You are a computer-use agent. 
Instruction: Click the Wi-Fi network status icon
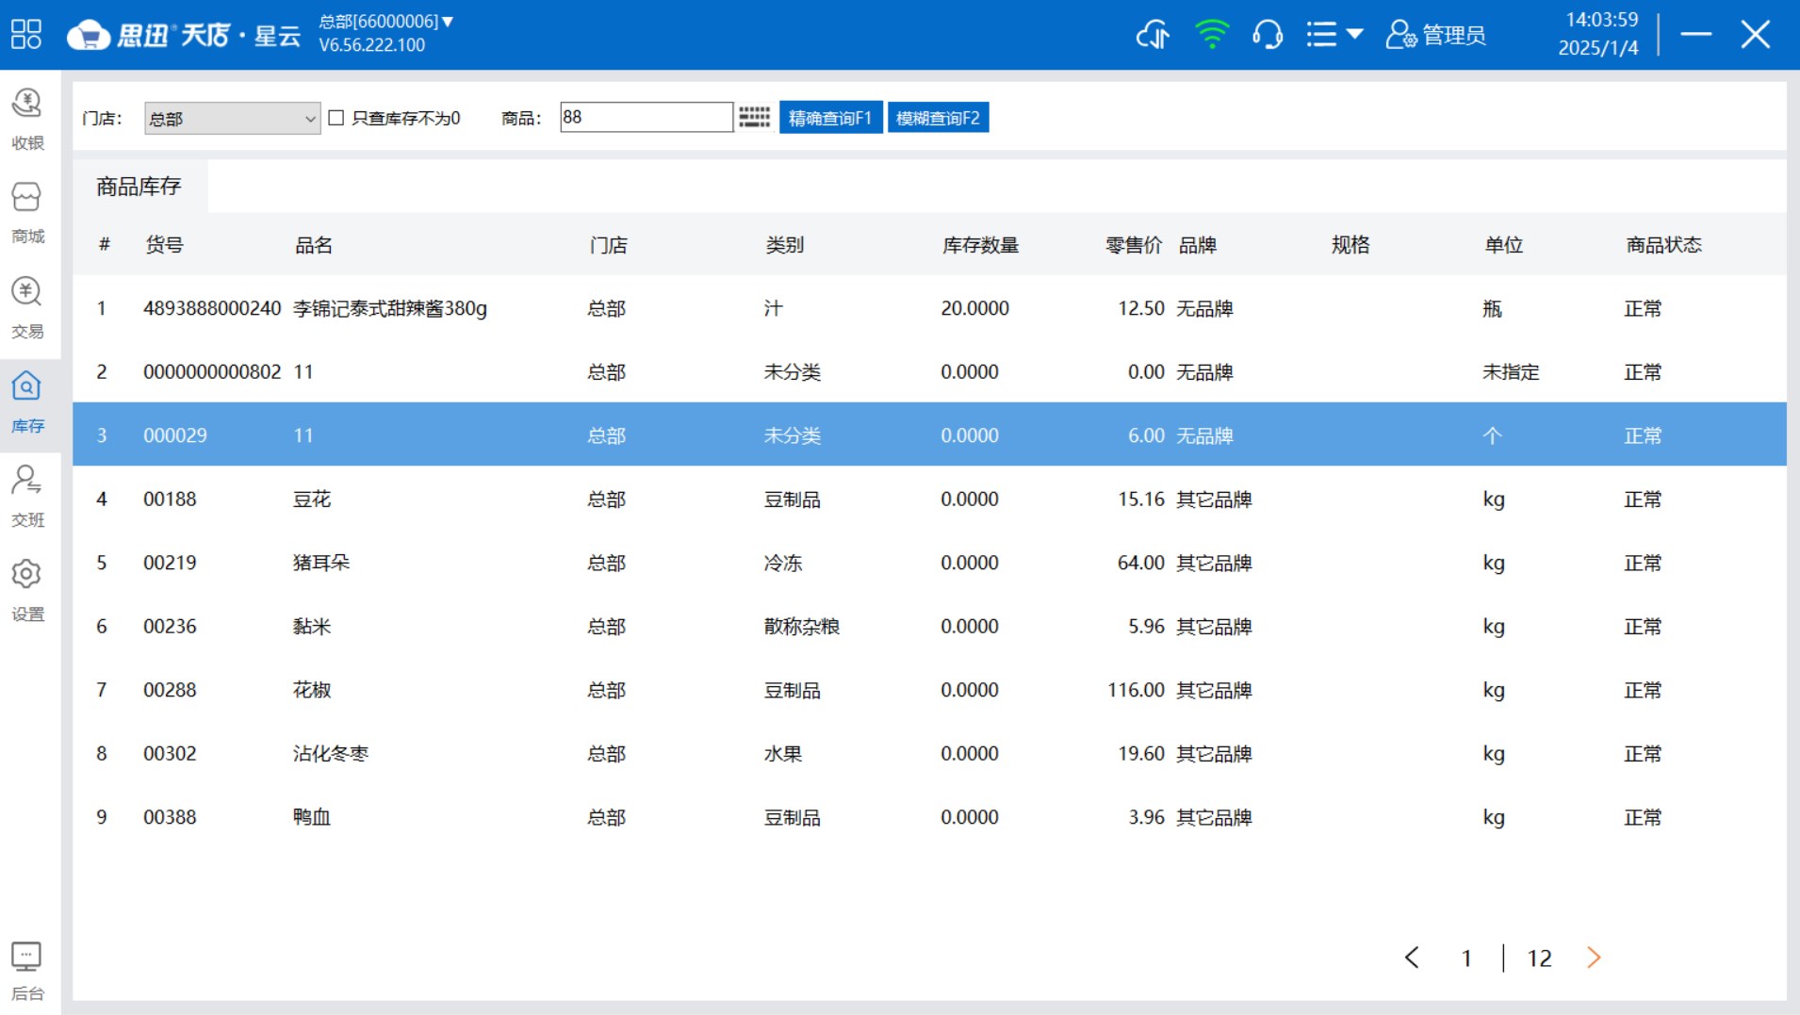point(1212,36)
